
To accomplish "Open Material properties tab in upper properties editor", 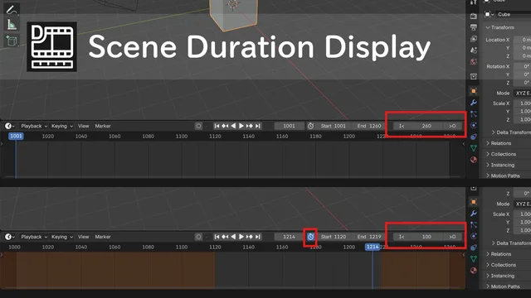I will (474, 160).
